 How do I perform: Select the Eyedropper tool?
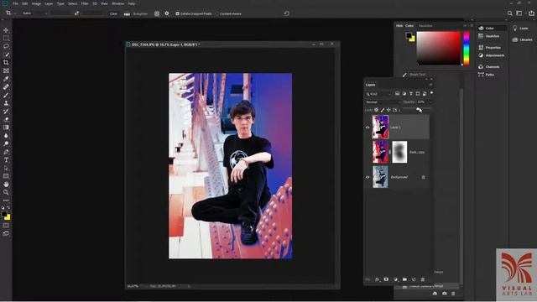tap(6, 79)
